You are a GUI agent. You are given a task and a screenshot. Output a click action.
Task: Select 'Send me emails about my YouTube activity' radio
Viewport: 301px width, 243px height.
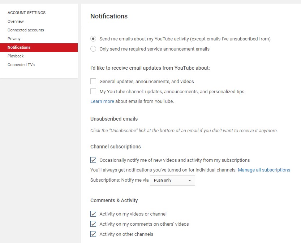pos(93,39)
